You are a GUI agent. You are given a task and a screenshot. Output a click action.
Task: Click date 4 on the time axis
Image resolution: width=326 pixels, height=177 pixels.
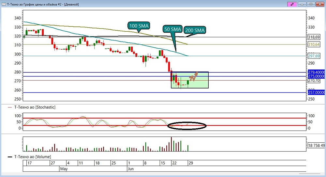point(68,163)
